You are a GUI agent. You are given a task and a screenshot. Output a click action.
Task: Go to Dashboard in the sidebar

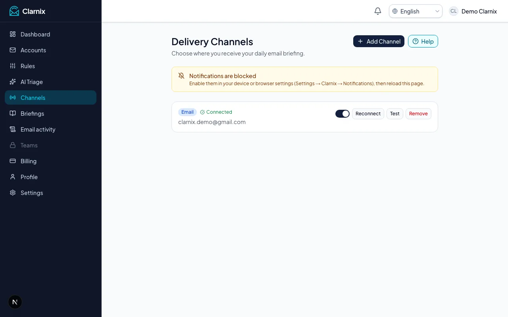[50, 34]
